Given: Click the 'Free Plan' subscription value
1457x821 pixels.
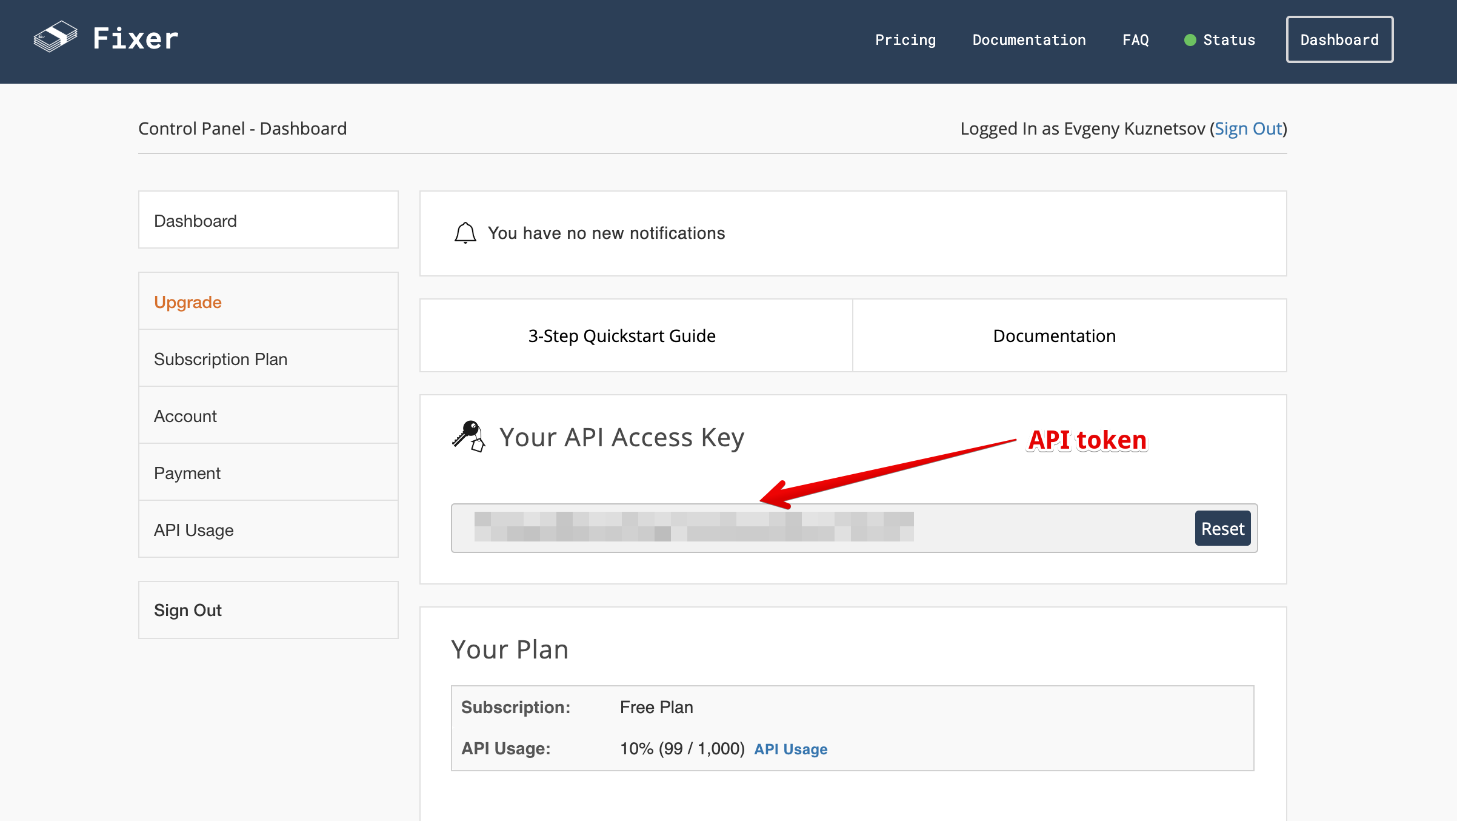Looking at the screenshot, I should (x=656, y=707).
